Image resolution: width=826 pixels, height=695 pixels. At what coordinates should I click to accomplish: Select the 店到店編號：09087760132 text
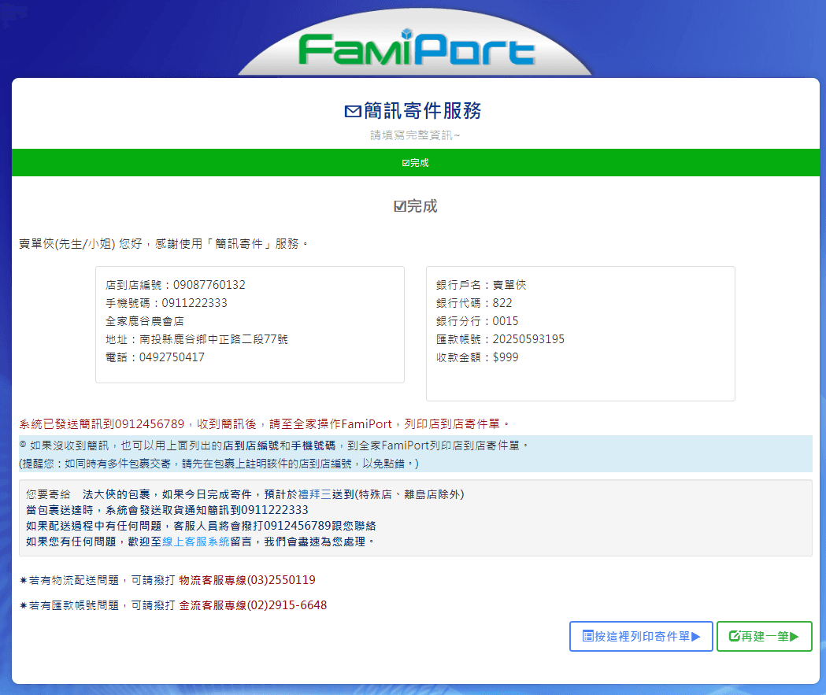coord(176,285)
